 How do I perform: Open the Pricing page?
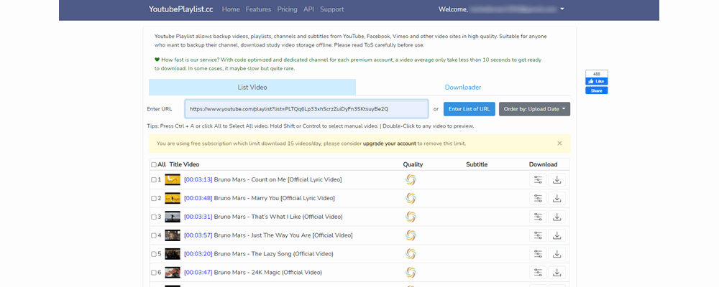click(287, 9)
